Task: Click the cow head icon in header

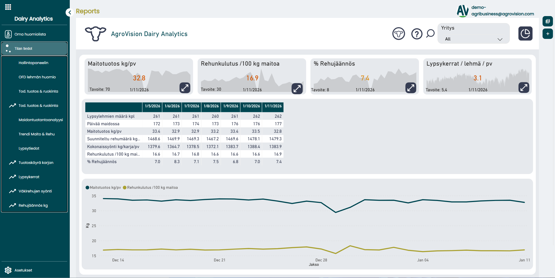Action: pyautogui.click(x=398, y=34)
